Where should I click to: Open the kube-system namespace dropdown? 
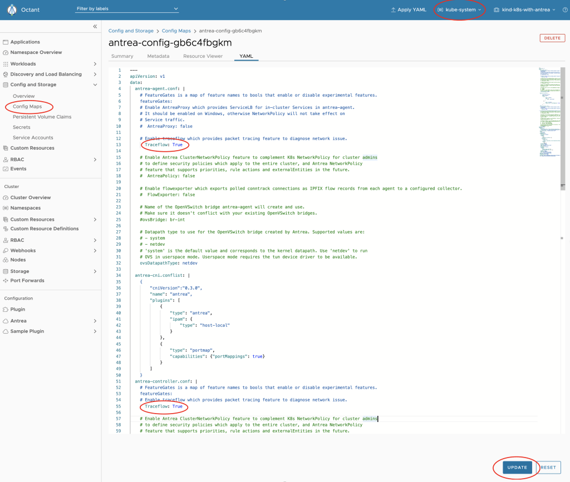click(460, 10)
